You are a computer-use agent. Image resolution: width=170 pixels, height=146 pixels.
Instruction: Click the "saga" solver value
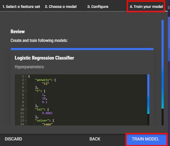(x=47, y=124)
